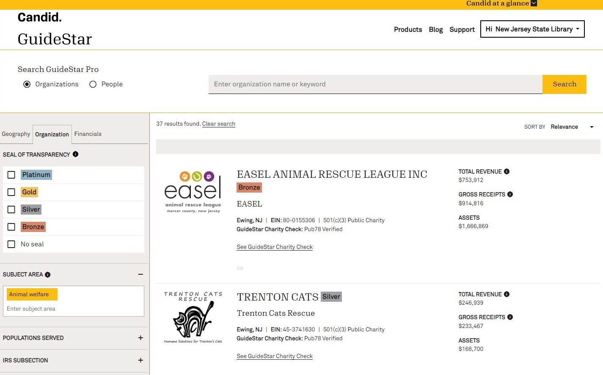Click the Seal of Transparency info icon

tap(75, 154)
